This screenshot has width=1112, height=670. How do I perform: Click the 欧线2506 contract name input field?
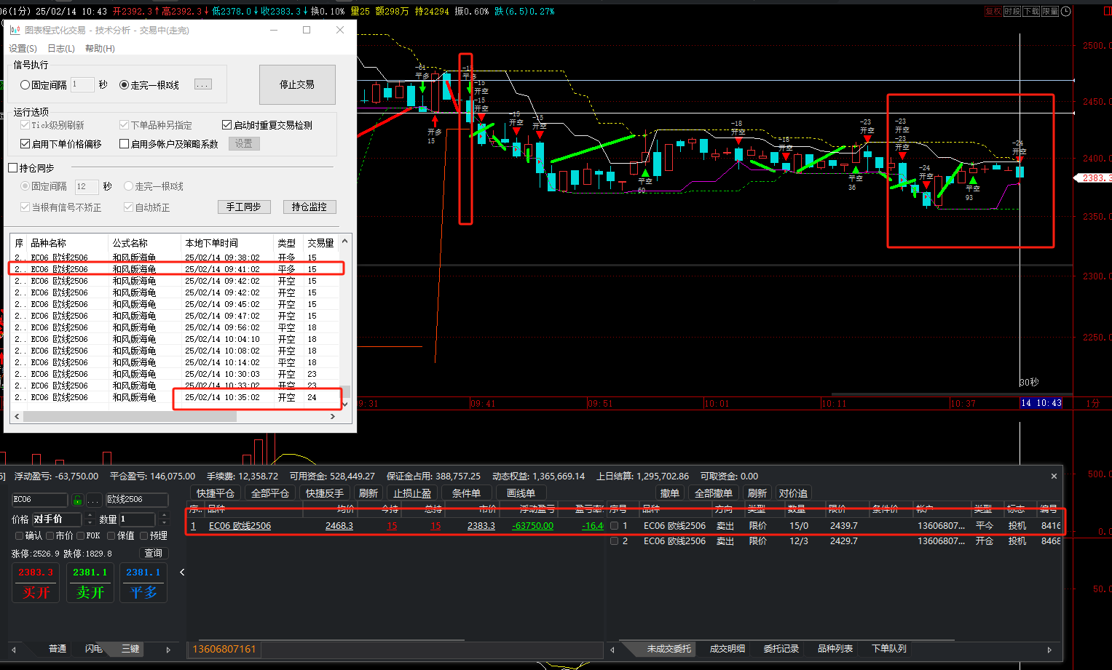point(137,500)
